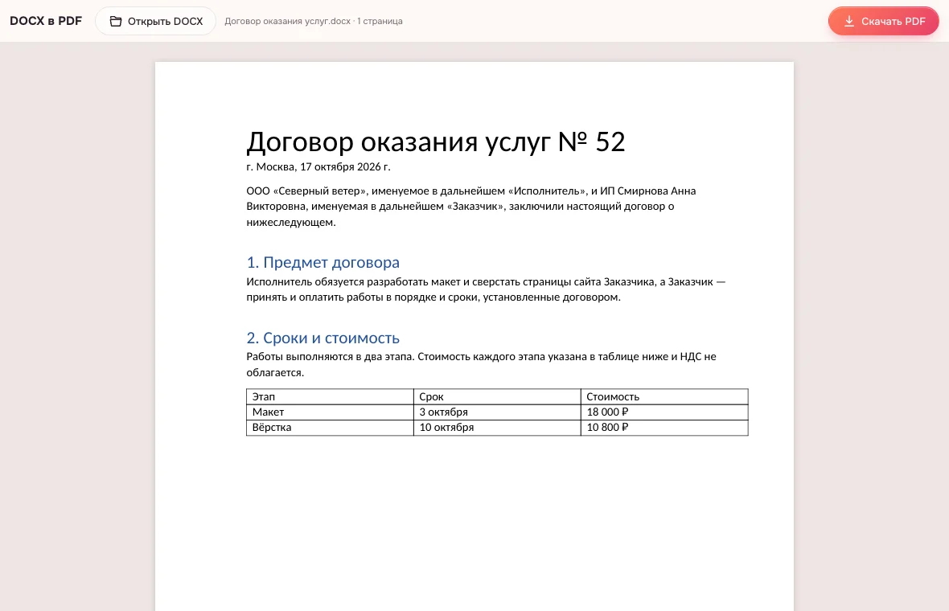Click the table cell 10 800 ₽
Screen dimensions: 949x611
click(664, 427)
